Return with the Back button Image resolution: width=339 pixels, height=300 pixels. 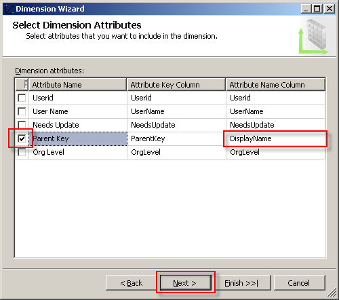pos(132,282)
